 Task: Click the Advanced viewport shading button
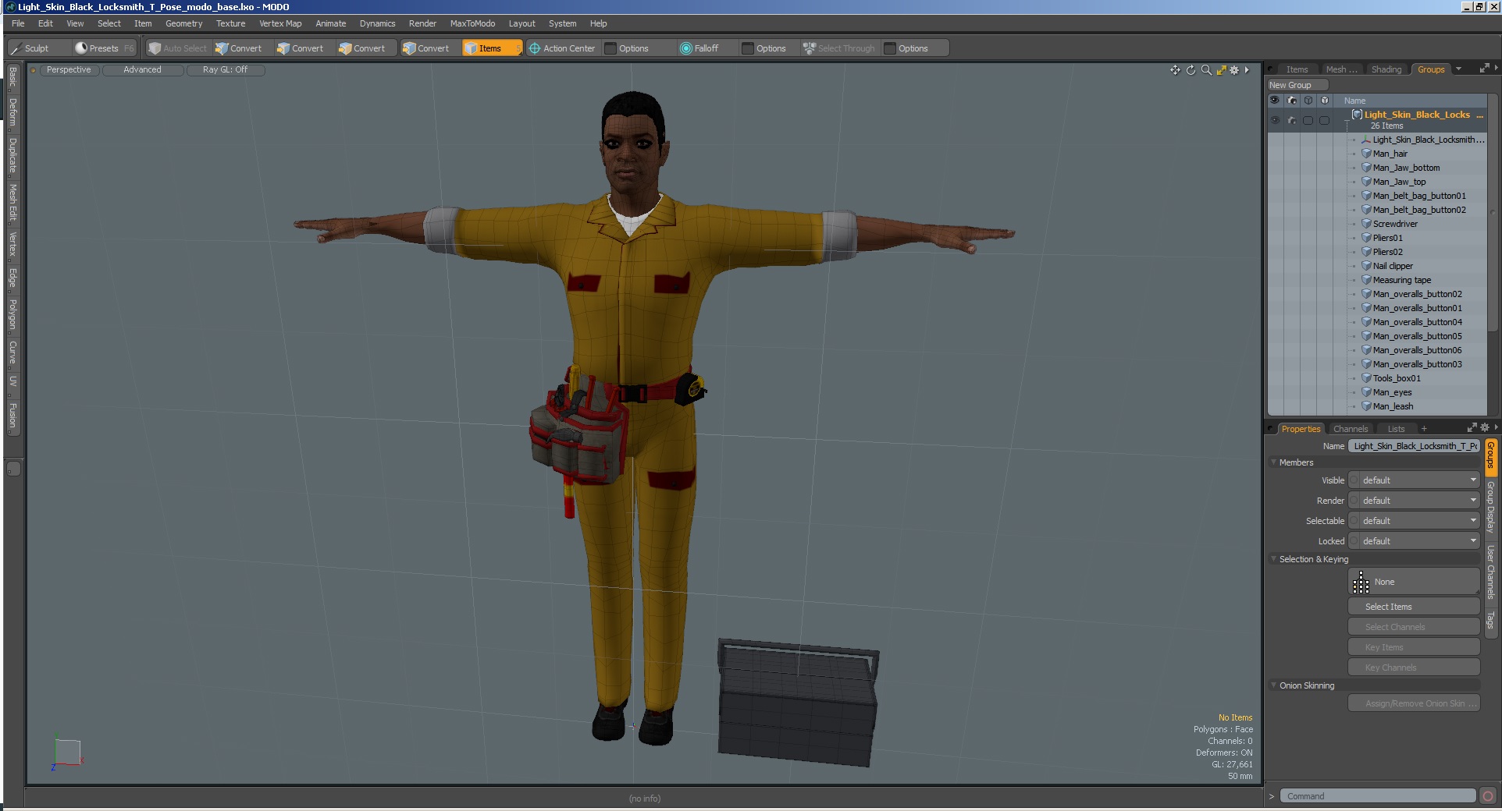point(142,70)
